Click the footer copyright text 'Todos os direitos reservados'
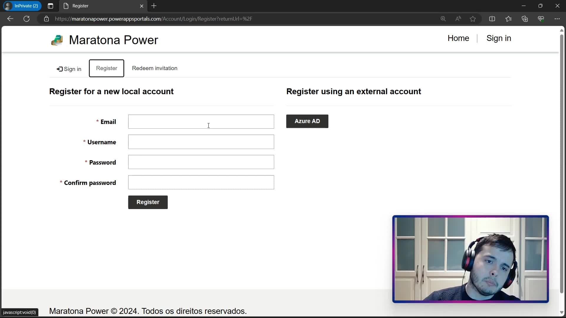Viewport: 566px width, 318px height. click(194, 311)
